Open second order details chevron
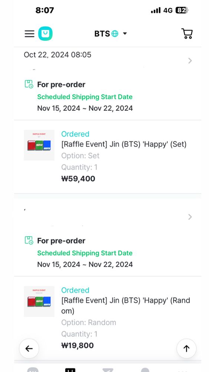The width and height of the screenshot is (209, 372). pos(190,217)
